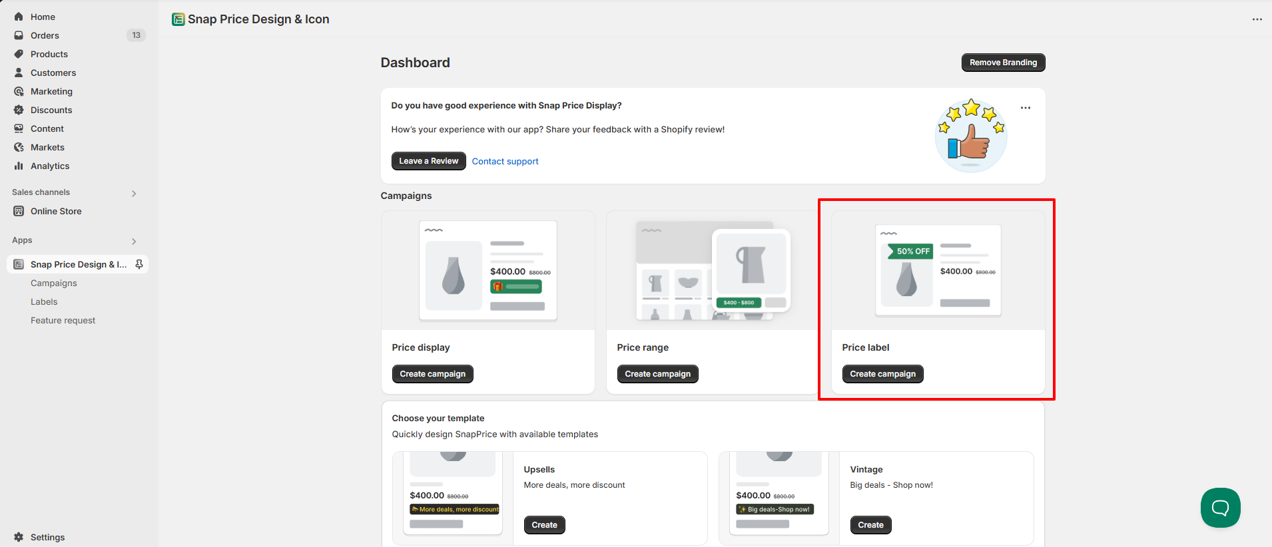Click the Snap Price app icon in sidebar
This screenshot has width=1272, height=547.
point(19,264)
